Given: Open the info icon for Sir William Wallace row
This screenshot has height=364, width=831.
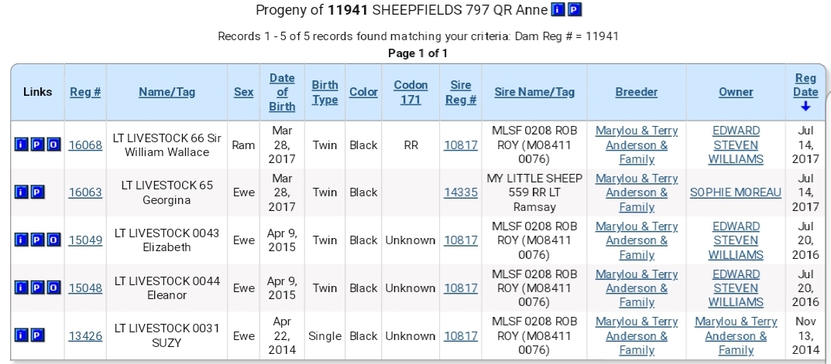Looking at the screenshot, I should tap(21, 145).
